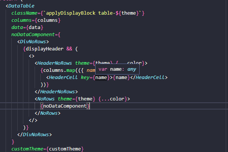Click the && operator after displayHeader
This screenshot has height=152, width=228.
pyautogui.click(x=69, y=49)
